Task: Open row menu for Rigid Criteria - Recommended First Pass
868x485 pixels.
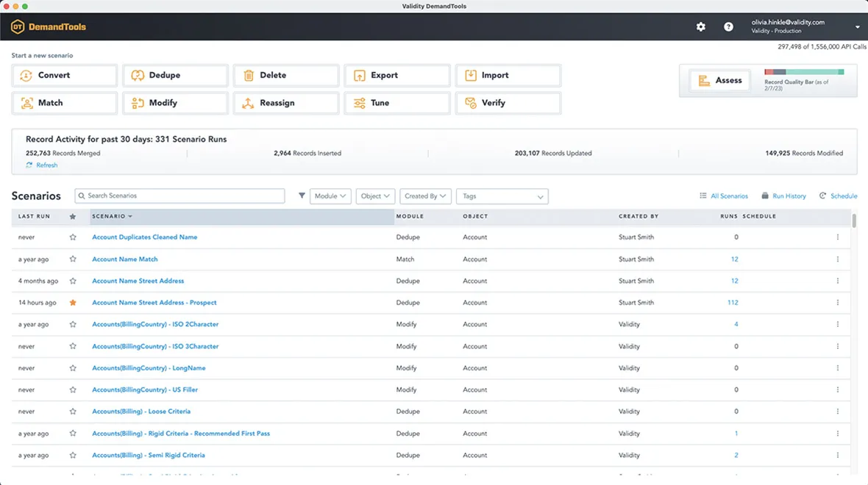Action: (x=838, y=434)
